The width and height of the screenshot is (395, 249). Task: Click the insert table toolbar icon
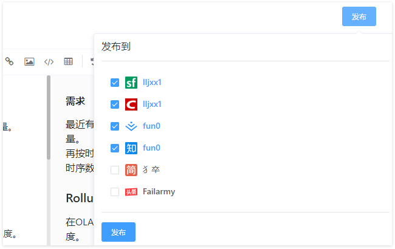pos(68,61)
